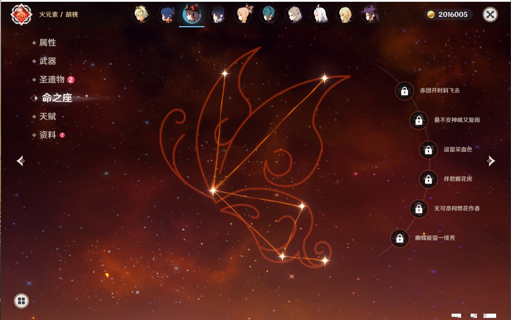
Task: Switch to the 武器 weapon tab
Action: pyautogui.click(x=47, y=61)
